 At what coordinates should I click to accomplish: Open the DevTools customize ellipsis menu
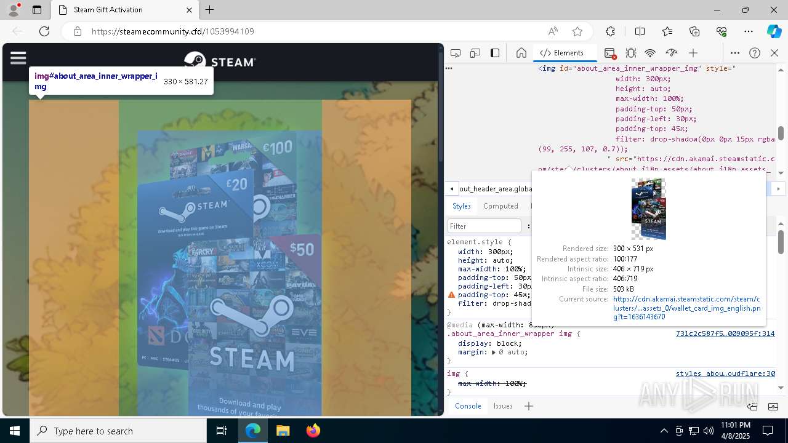click(735, 53)
